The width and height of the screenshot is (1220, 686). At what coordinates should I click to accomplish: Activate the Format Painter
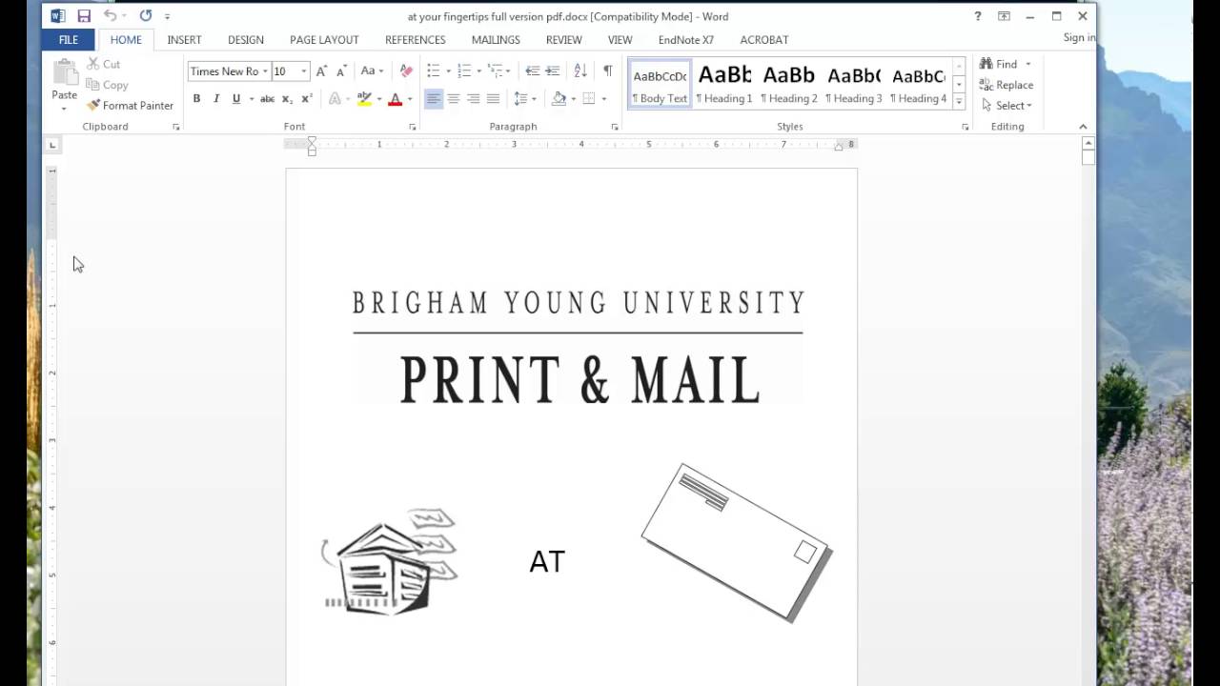[x=130, y=106]
